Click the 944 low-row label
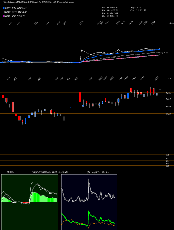Image resolution: width=174 pixels, height=230 pixels. tap(91, 79)
